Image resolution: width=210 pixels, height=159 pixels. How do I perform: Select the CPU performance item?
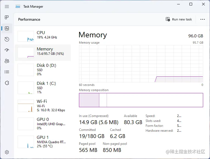pos(43,36)
